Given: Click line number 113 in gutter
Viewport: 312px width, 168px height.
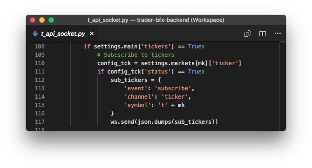Looking at the screenshot, I should [x=40, y=88].
